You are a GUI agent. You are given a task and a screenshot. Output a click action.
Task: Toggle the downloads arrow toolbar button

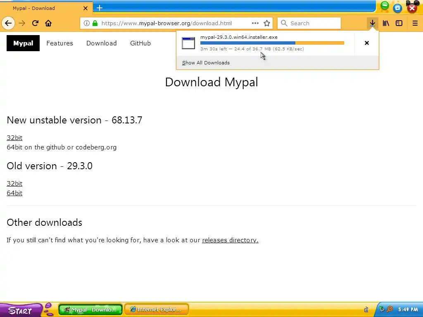(x=372, y=23)
